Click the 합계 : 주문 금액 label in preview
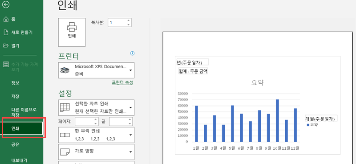 (x=193, y=71)
